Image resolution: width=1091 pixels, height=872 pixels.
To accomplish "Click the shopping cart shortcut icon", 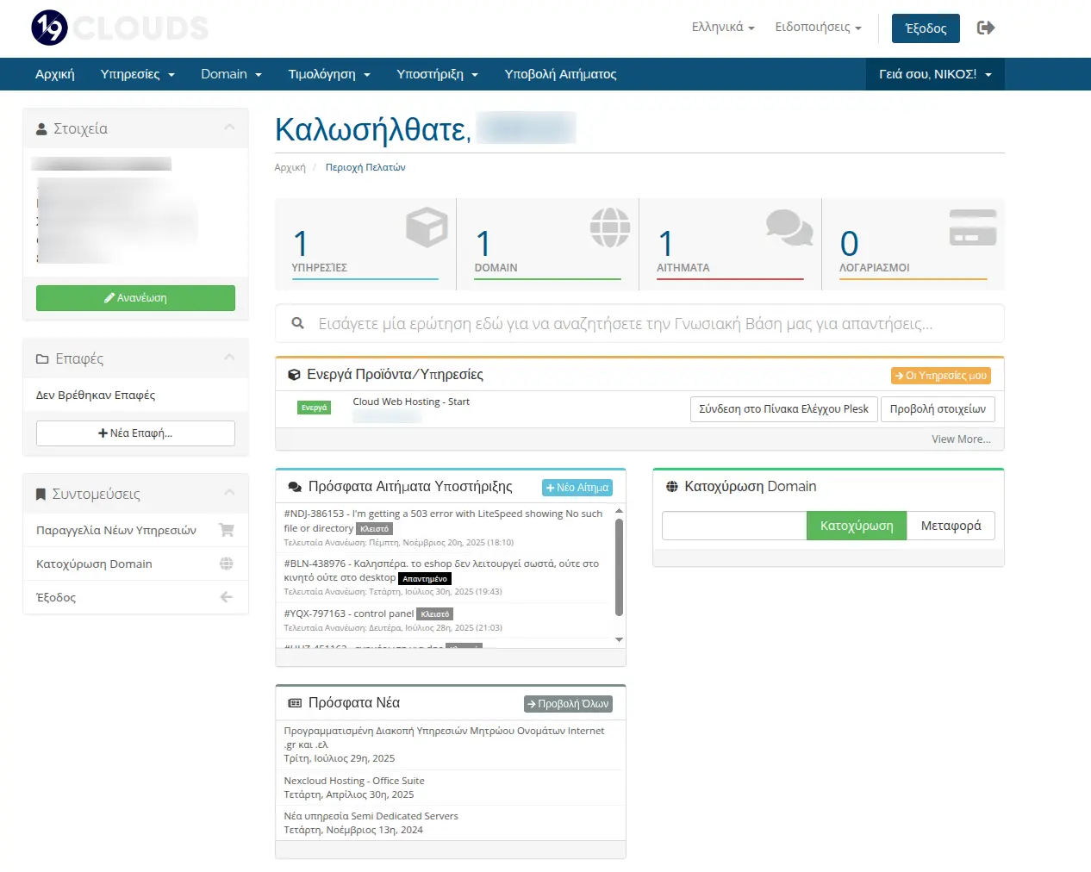I will point(227,530).
